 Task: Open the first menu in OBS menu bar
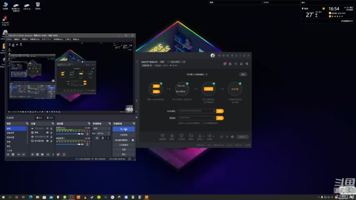point(9,39)
